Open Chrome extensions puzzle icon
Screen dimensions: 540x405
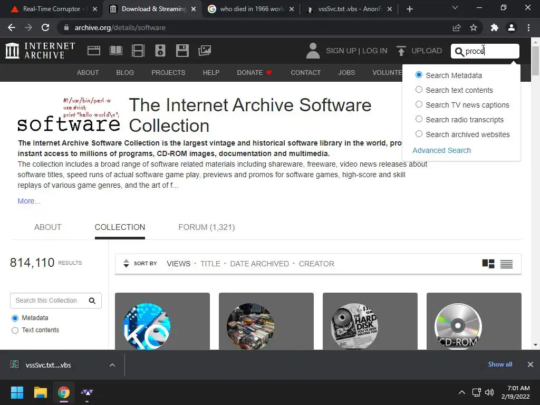[495, 27]
